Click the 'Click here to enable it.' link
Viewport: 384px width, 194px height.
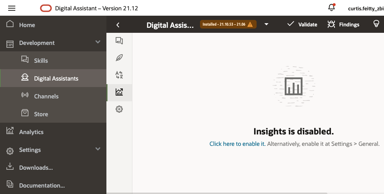[x=237, y=144]
